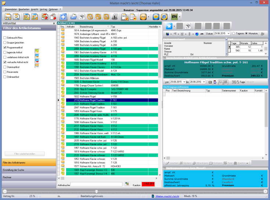Image resolution: width=270 pixels, height=200 pixels.
Task: Expand dropdown arrow next to blue asterisk
Action: tap(174, 26)
